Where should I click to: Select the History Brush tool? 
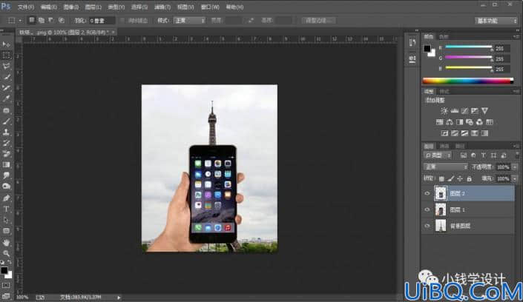(6, 143)
